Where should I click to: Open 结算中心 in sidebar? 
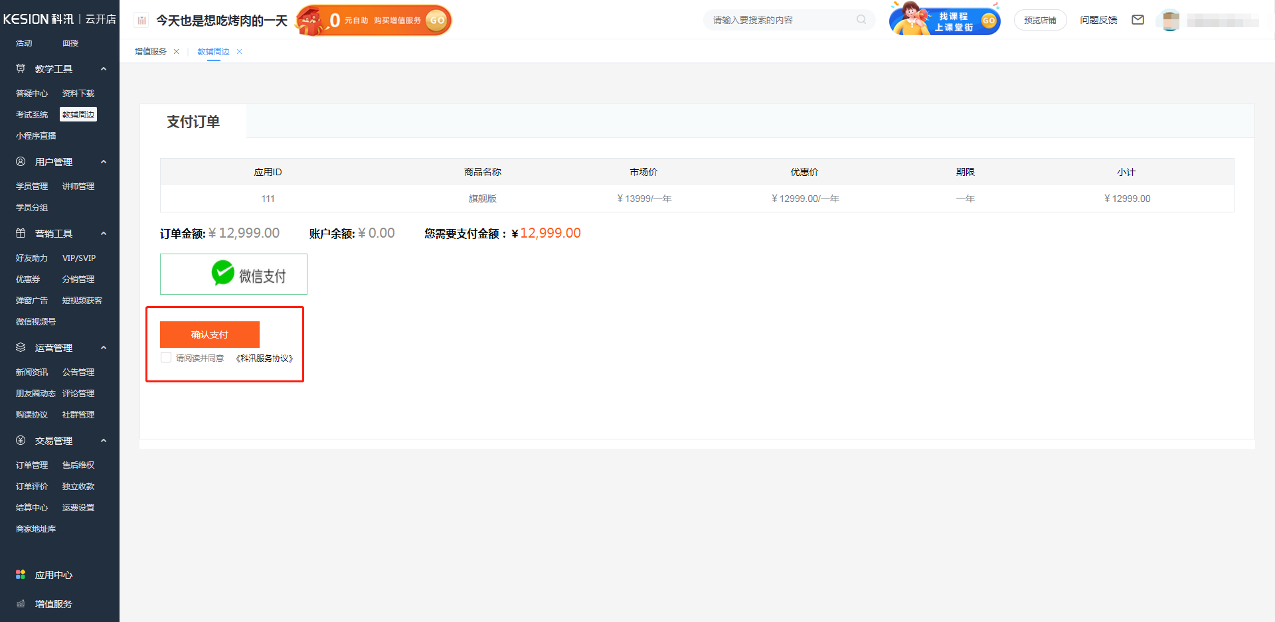pos(32,508)
